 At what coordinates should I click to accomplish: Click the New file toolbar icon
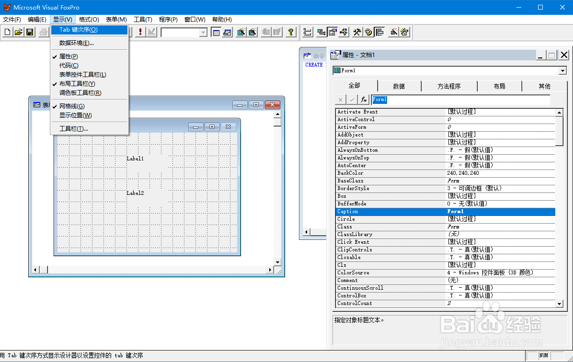coord(7,32)
